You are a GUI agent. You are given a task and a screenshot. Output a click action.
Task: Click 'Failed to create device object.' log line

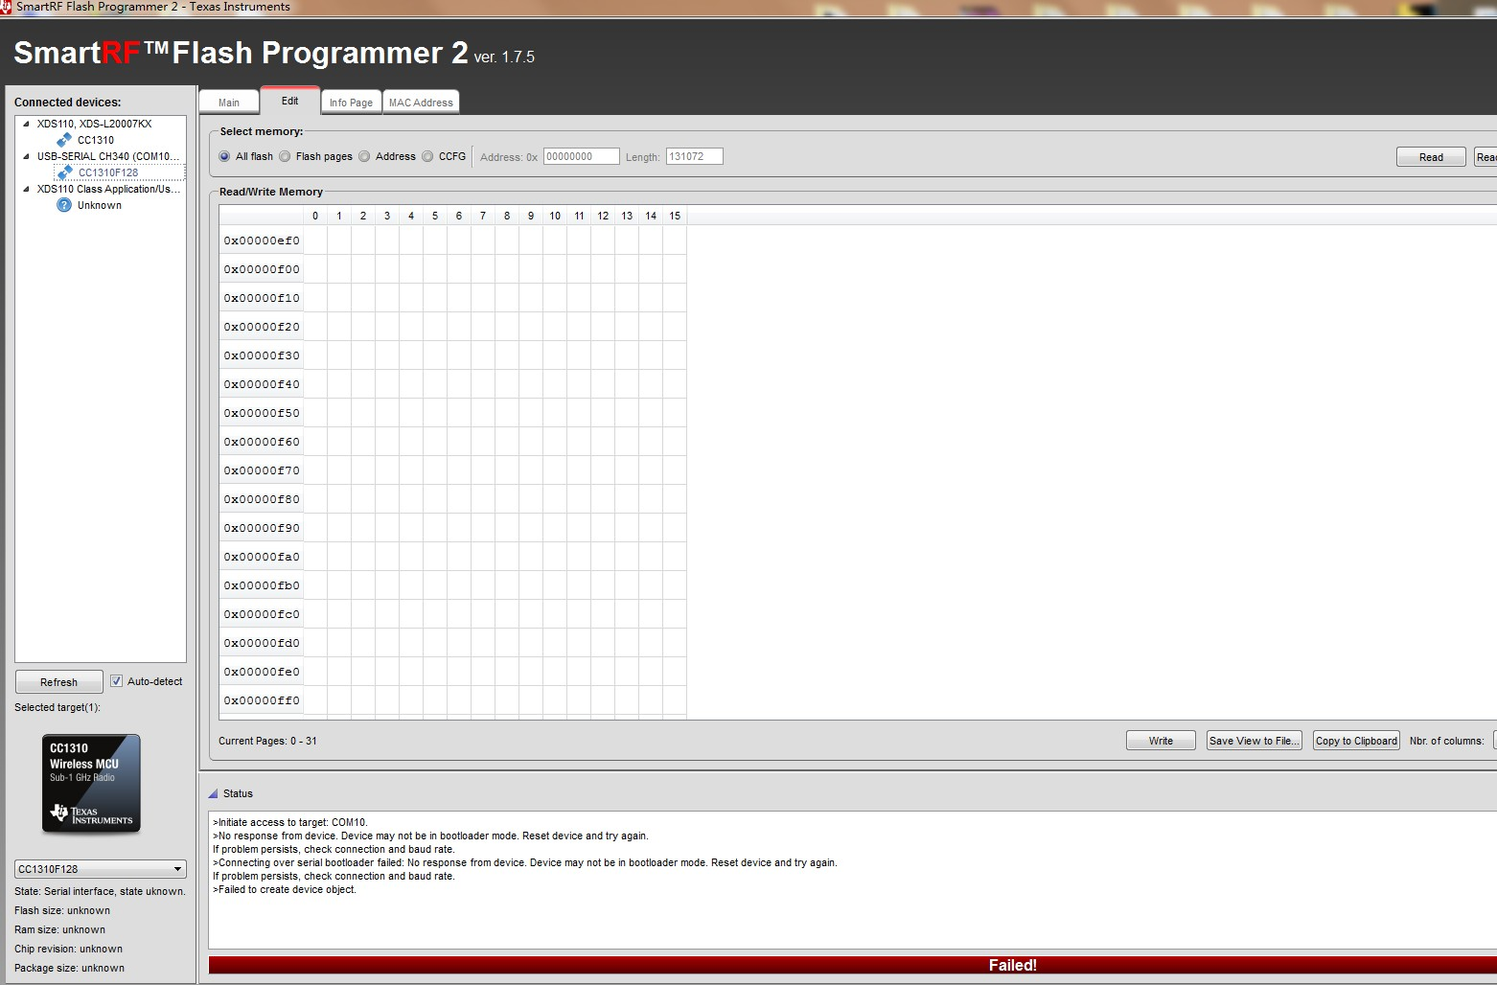pos(285,889)
